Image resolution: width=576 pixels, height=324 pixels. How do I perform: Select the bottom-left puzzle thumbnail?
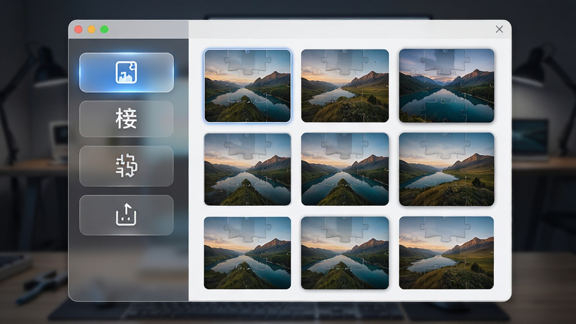(247, 253)
